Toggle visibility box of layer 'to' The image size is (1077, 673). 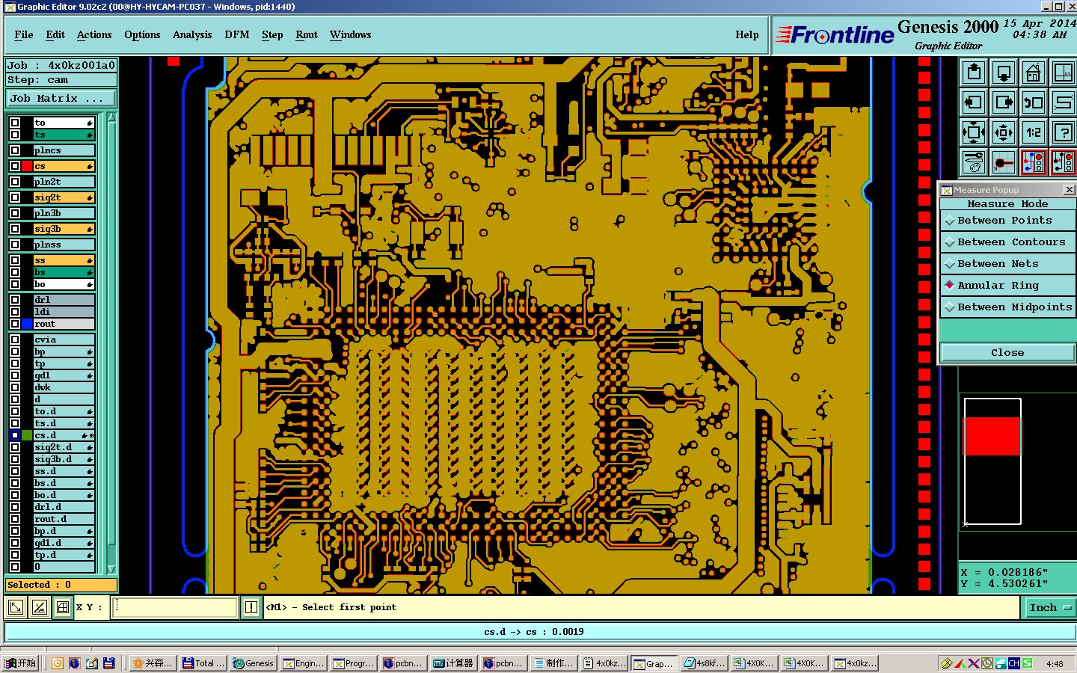[x=15, y=123]
